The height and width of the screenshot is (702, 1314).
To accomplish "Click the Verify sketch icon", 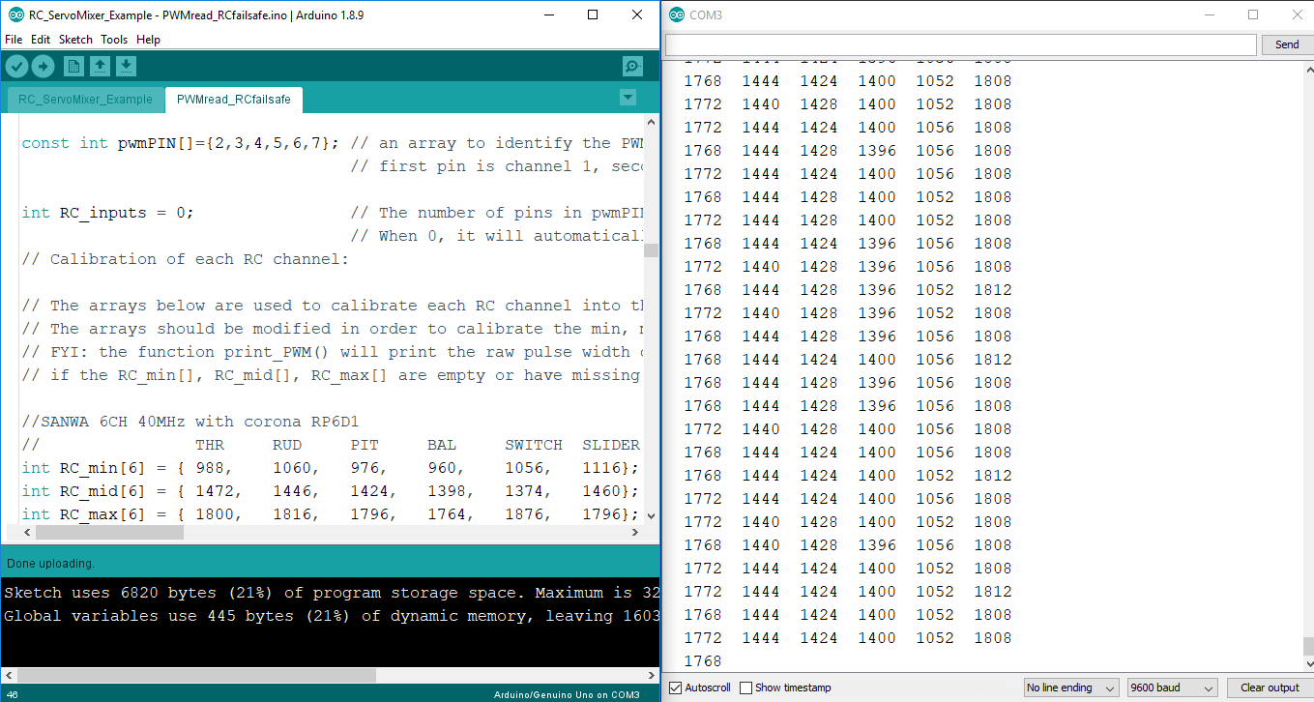I will click(x=16, y=66).
